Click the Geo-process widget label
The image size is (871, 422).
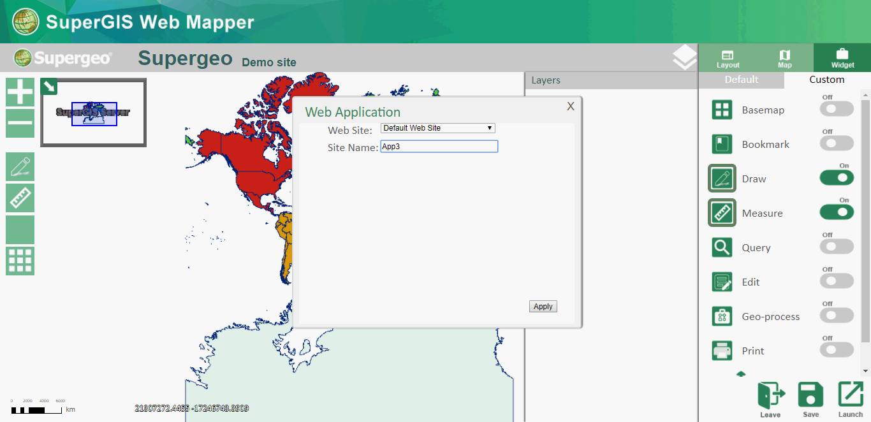(x=771, y=317)
